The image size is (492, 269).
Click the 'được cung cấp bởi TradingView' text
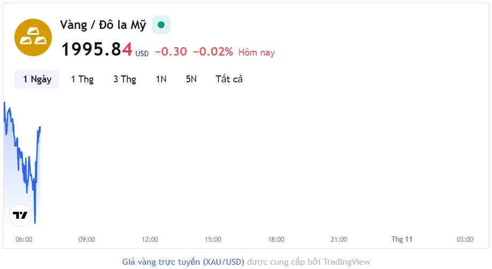click(x=308, y=262)
